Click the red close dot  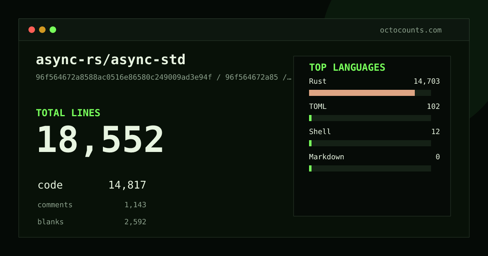click(32, 30)
